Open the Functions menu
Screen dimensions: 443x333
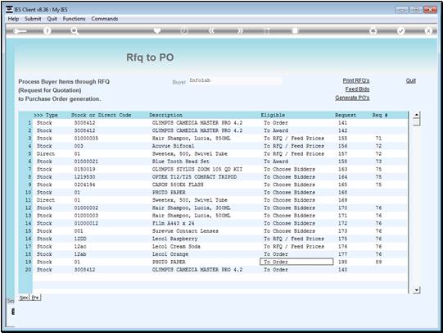(74, 19)
